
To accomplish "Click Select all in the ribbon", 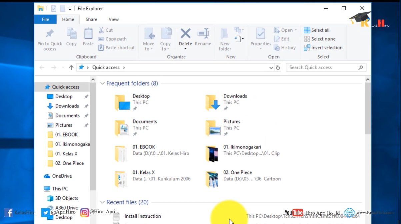I will [x=317, y=30].
